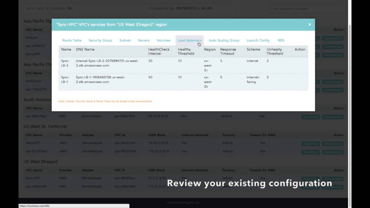
Task: Click Synchronize for vpc-88eb7fed row
Action: tap(311, 117)
